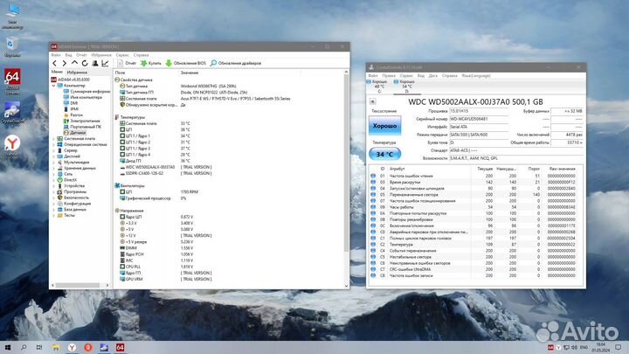This screenshot has height=354, width=629.
Task: Click the blue Хорошо health status button
Action: [x=384, y=126]
